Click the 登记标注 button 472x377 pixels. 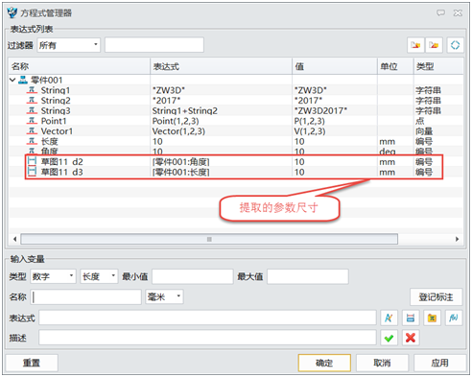coord(436,297)
